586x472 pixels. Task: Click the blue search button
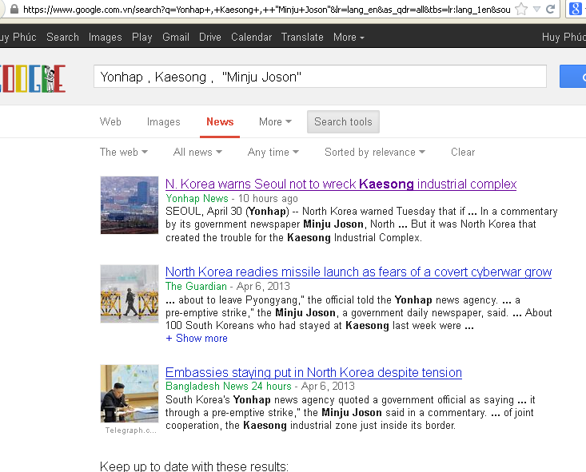pyautogui.click(x=572, y=76)
